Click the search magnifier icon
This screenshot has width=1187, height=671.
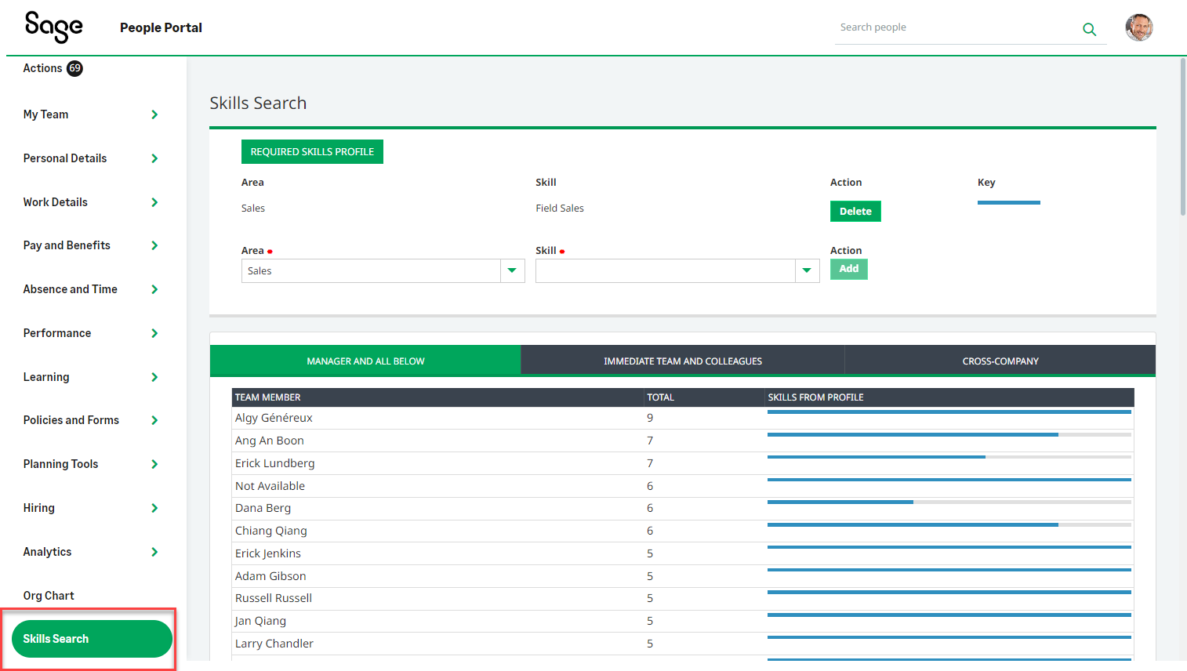coord(1089,29)
